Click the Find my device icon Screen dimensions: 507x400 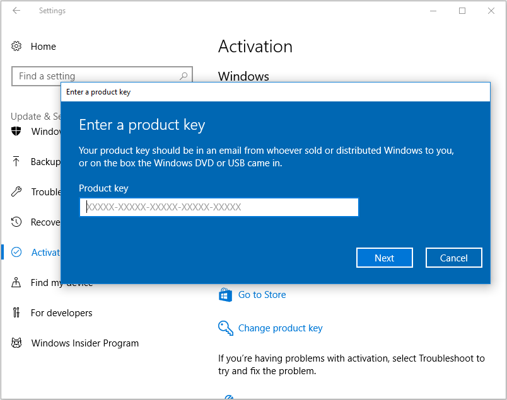click(17, 282)
